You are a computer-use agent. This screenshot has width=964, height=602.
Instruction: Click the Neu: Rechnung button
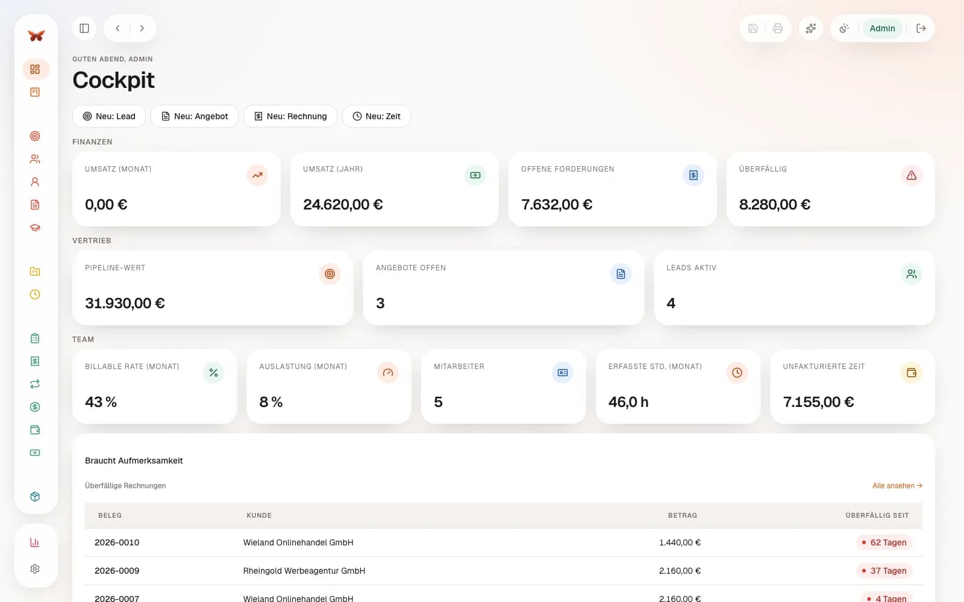tap(290, 116)
